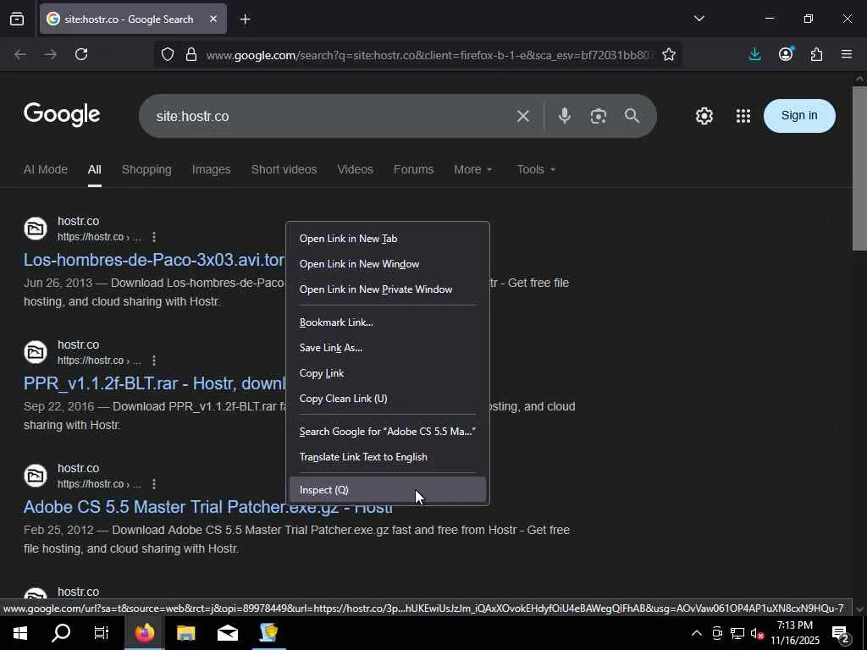Open three-dot menu for PPR_v1.1.2f result
Viewport: 867px width, 650px height.
(154, 361)
